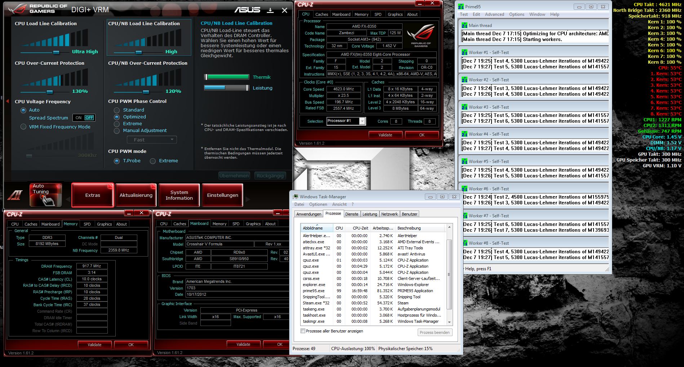The height and width of the screenshot is (367, 684).
Task: Sort processes by Beschreibung column
Action: point(420,228)
